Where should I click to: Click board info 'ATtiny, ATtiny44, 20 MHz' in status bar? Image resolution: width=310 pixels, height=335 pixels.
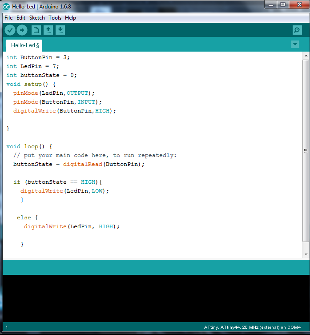click(x=252, y=327)
